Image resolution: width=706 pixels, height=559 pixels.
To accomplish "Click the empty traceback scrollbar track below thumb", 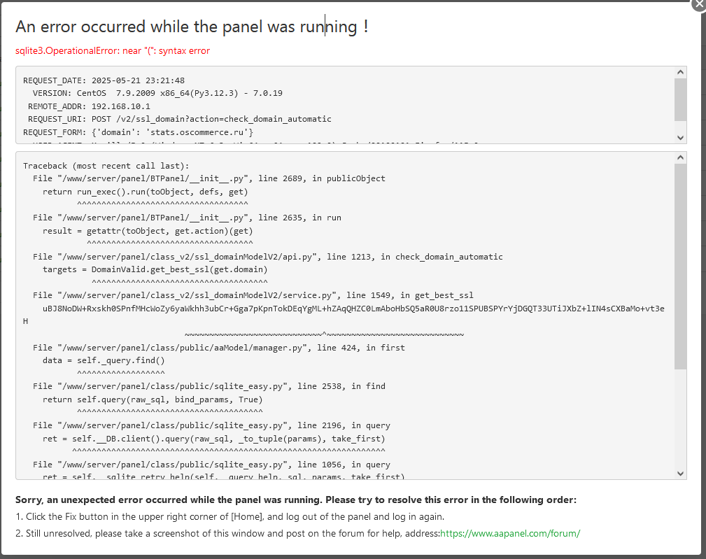I will [680, 420].
